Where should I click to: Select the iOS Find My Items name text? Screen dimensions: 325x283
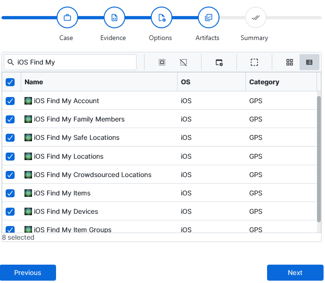62,193
